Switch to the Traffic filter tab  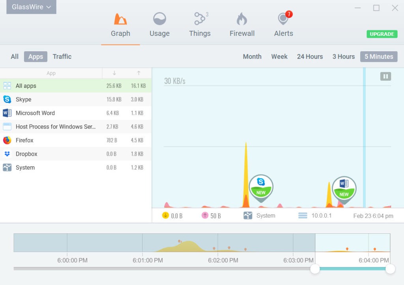click(x=62, y=57)
